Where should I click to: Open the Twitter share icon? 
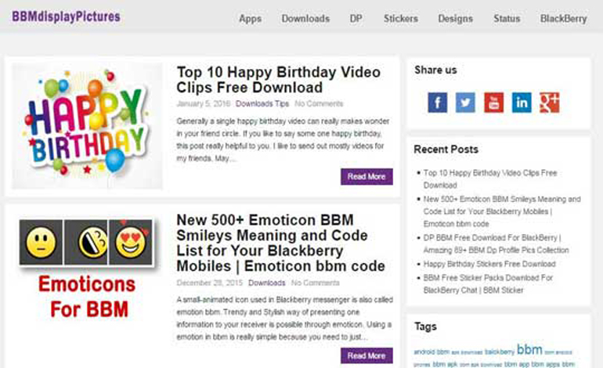point(465,103)
